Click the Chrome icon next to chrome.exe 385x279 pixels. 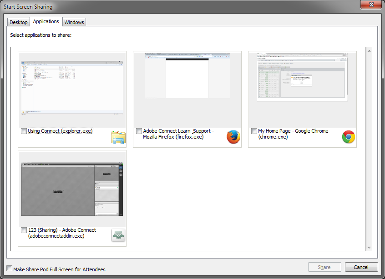tap(348, 137)
